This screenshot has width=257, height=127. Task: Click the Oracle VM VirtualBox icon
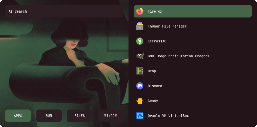coord(140,116)
